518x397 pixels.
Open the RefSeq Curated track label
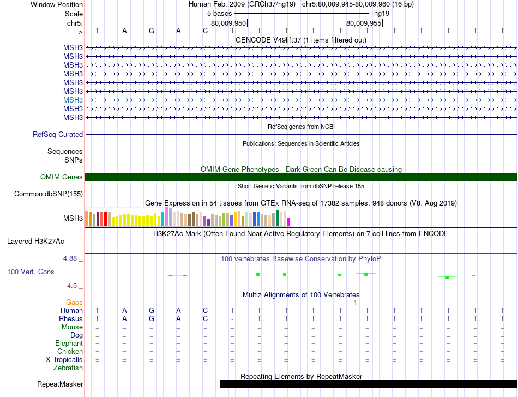point(58,135)
